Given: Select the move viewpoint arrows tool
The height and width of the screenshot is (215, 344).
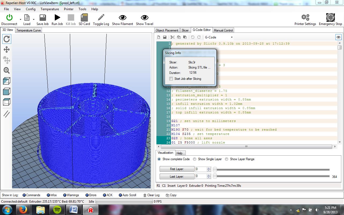Looking at the screenshot, I should pos(7,49).
